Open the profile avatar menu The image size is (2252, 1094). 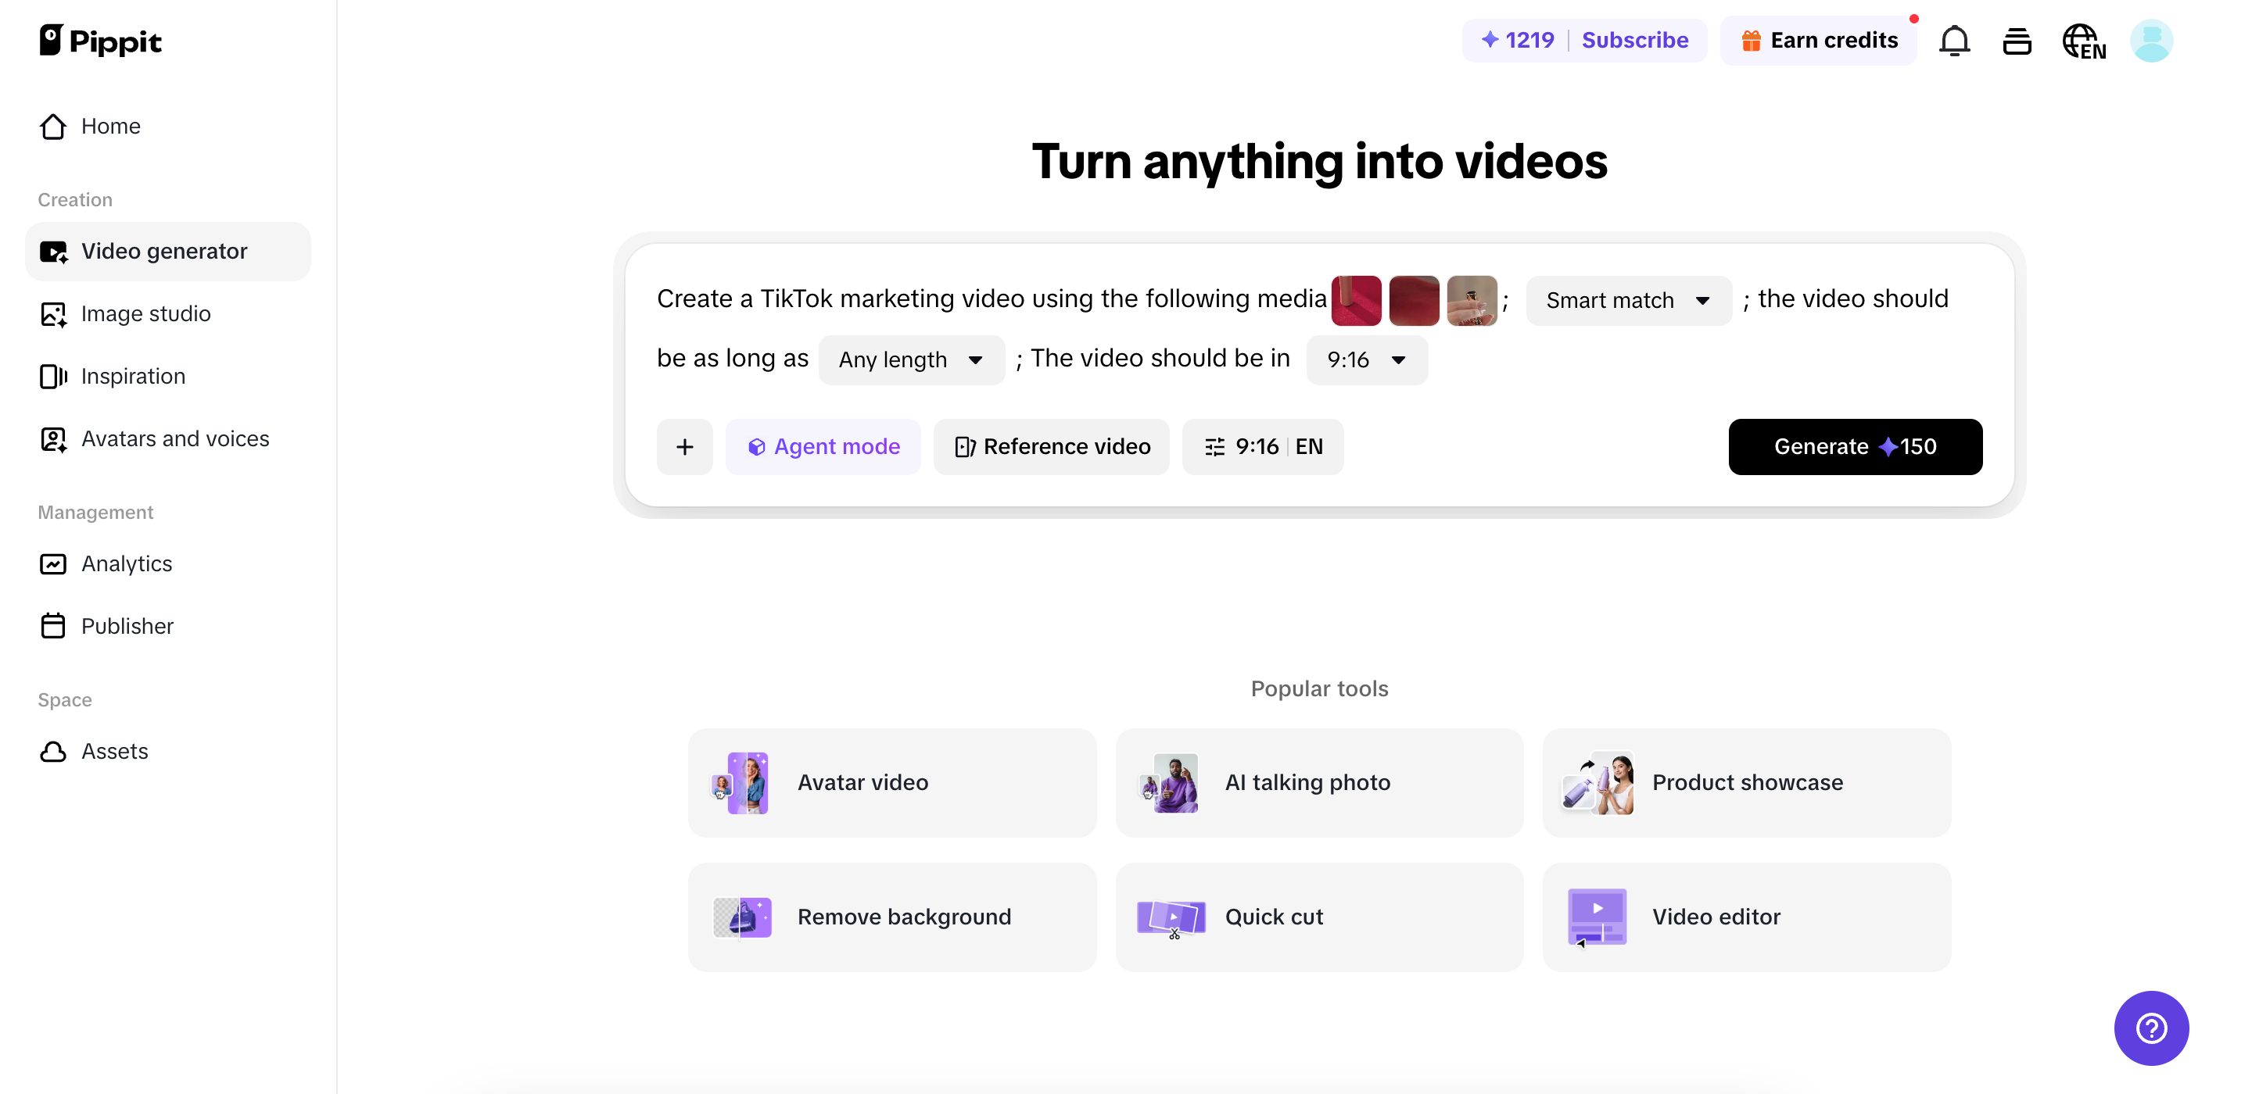[x=2150, y=40]
